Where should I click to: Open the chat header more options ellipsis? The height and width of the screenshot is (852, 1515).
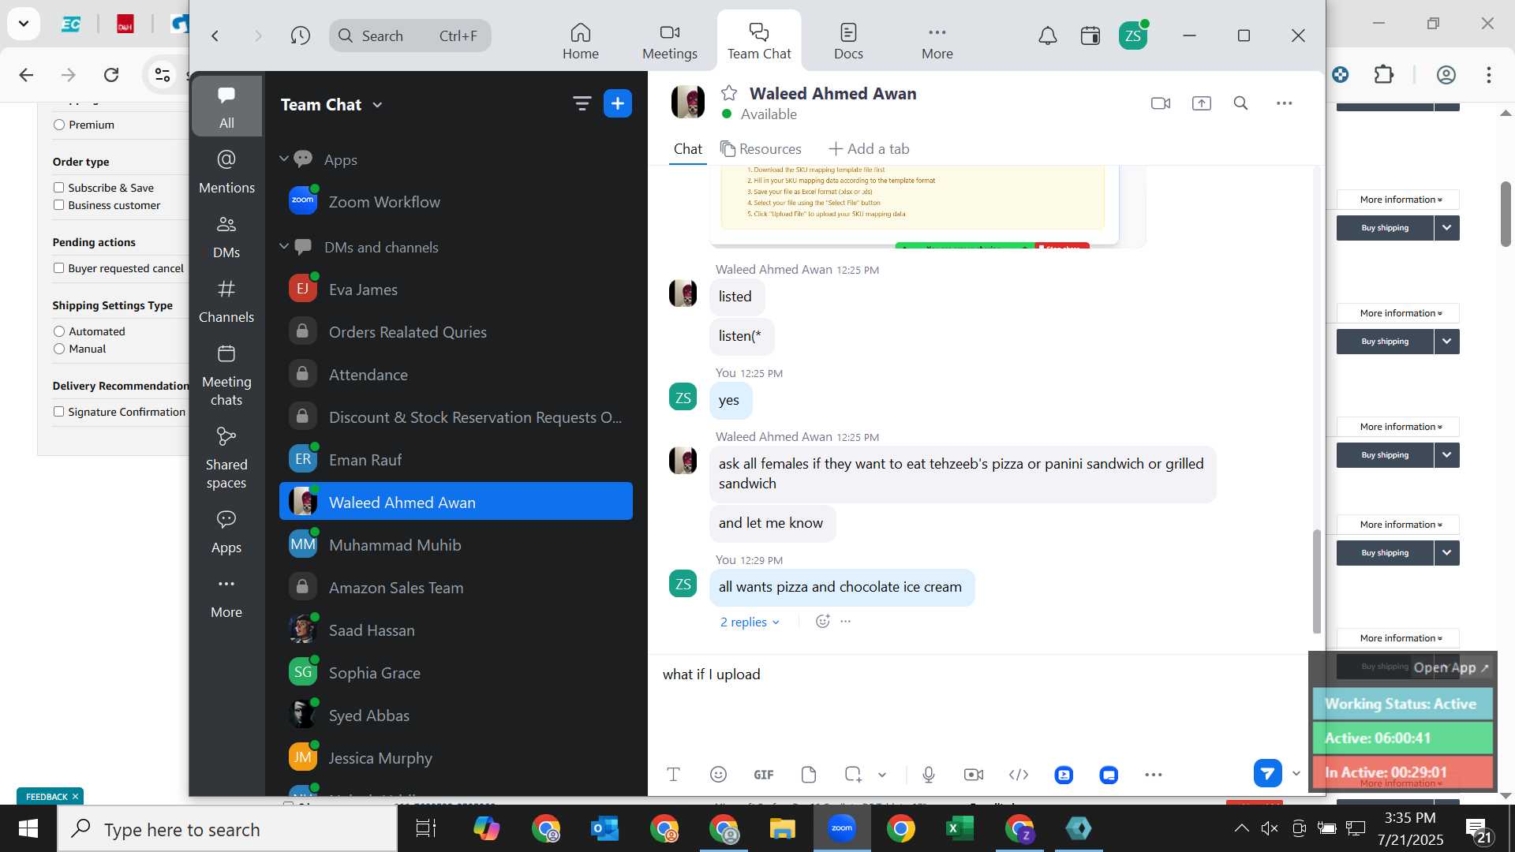click(x=1284, y=103)
